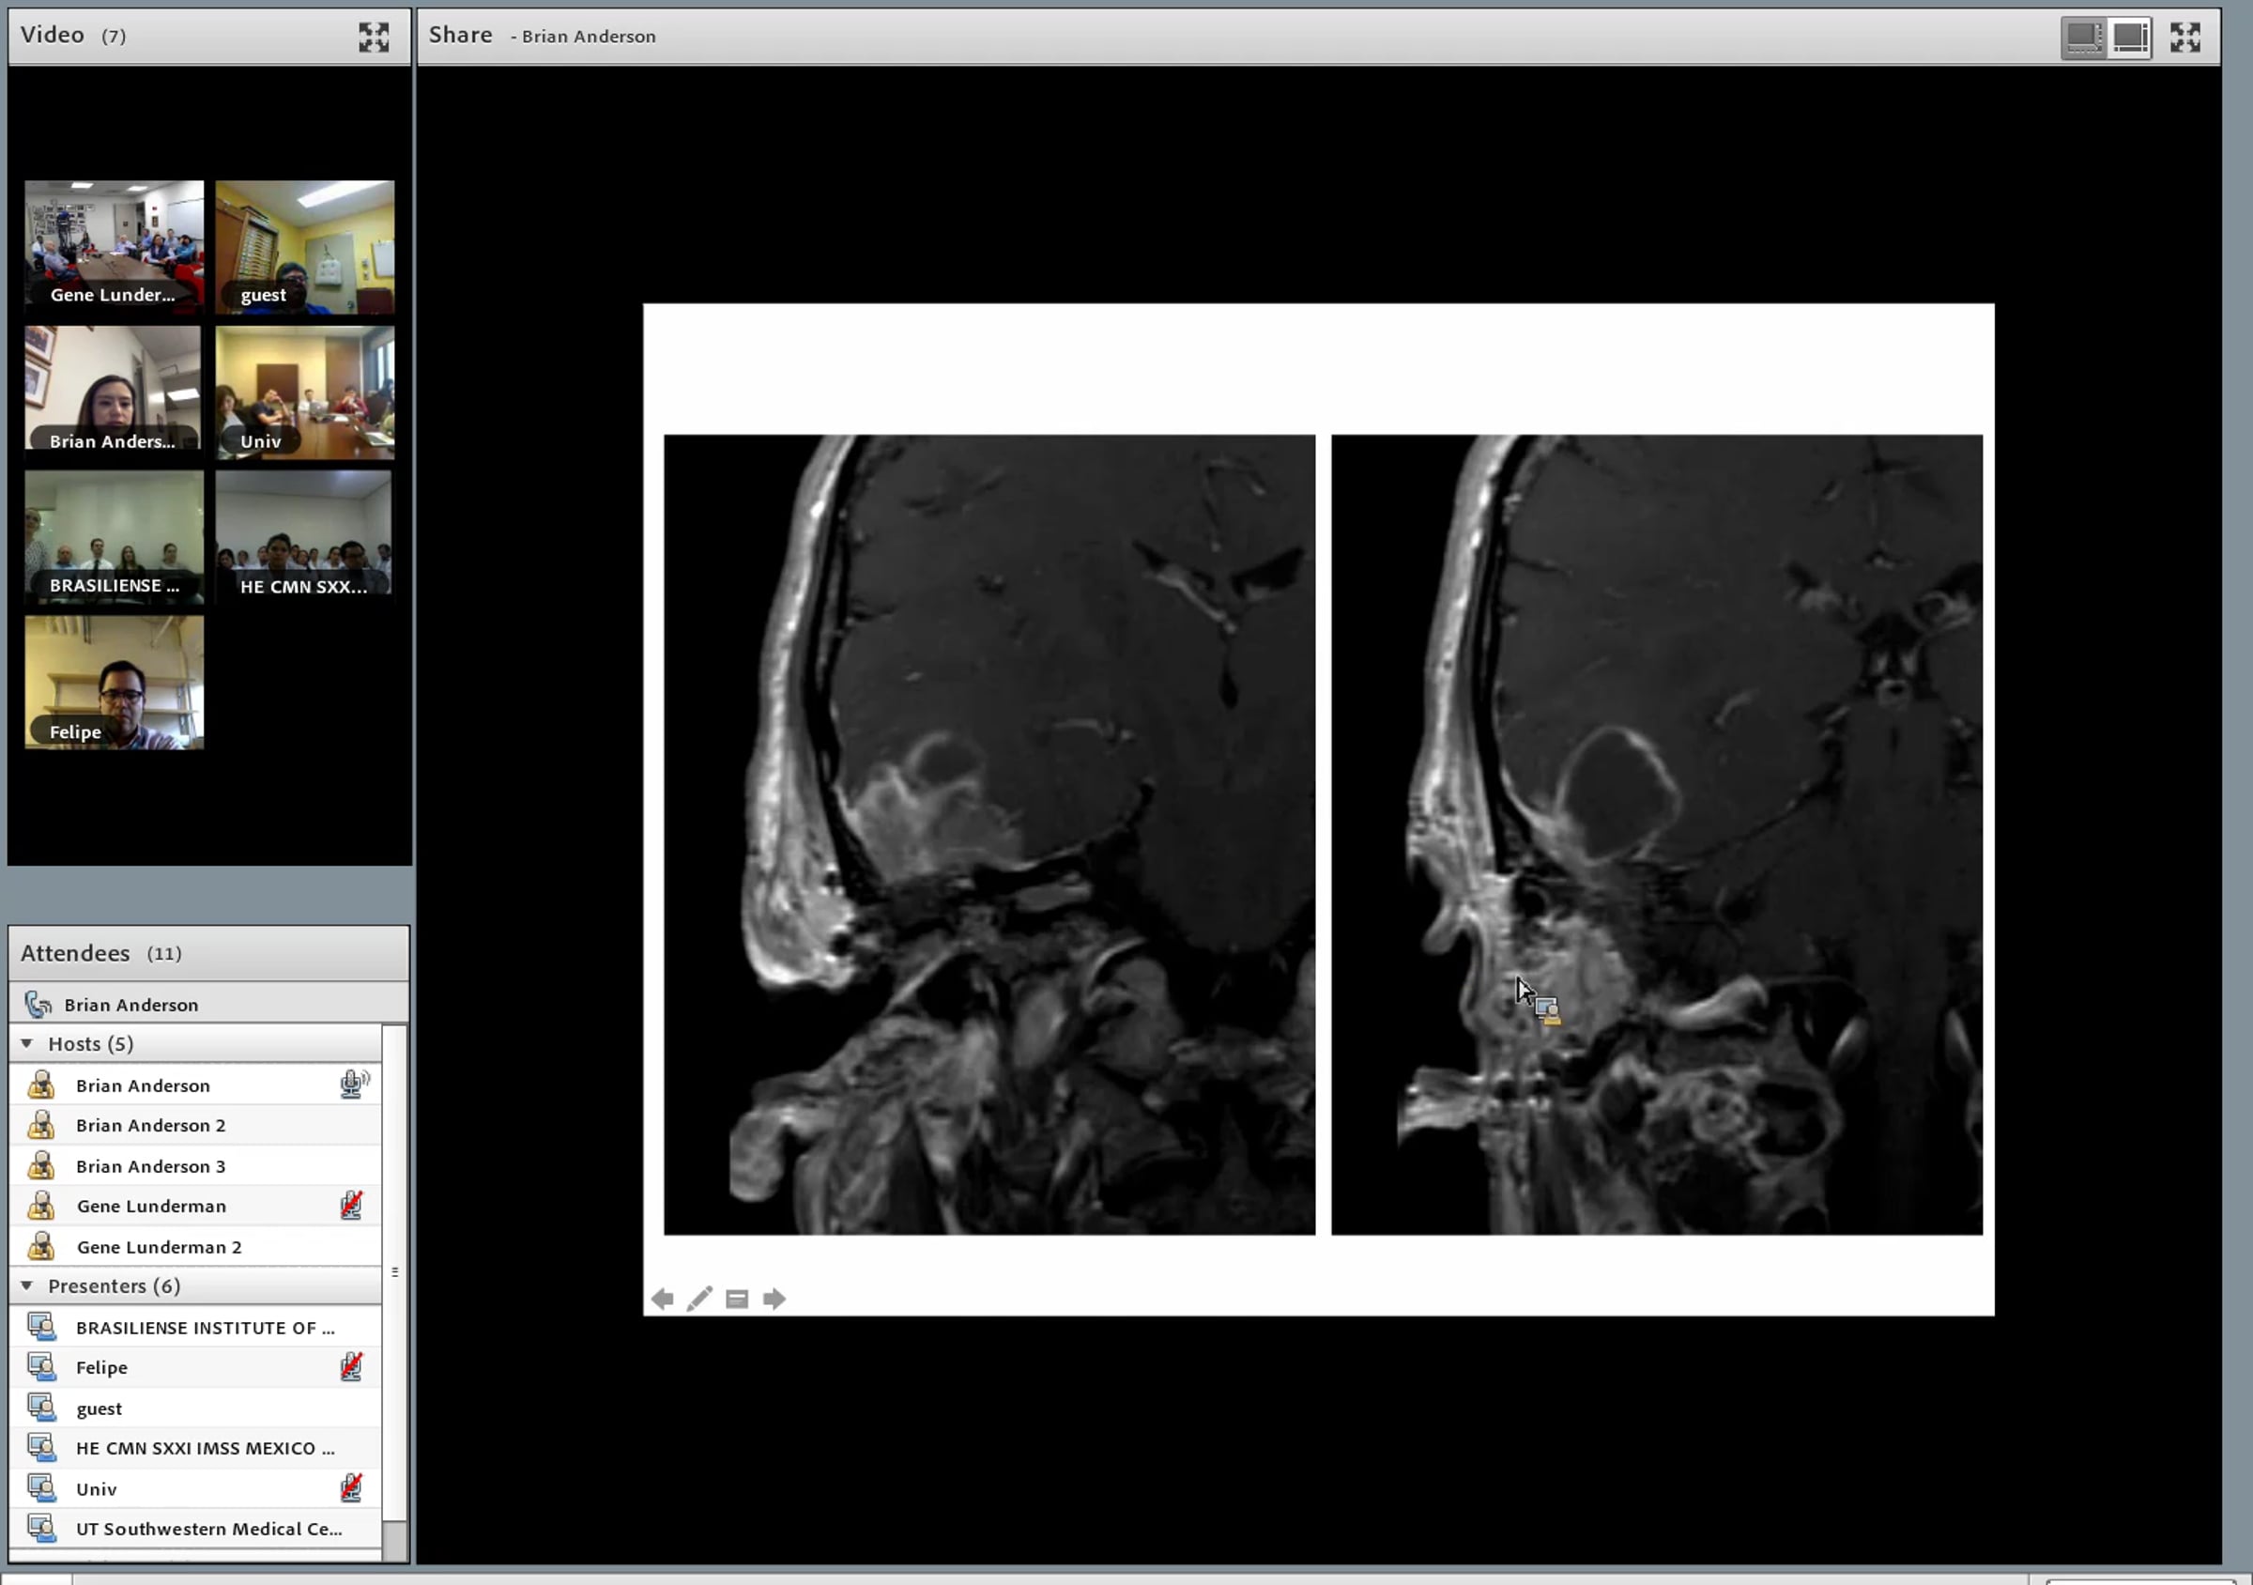Click Gene Lunderman's muted microphone icon
Image resolution: width=2253 pixels, height=1585 pixels.
351,1206
